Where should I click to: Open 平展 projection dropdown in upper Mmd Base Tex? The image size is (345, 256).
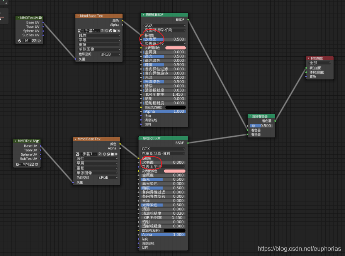99,40
